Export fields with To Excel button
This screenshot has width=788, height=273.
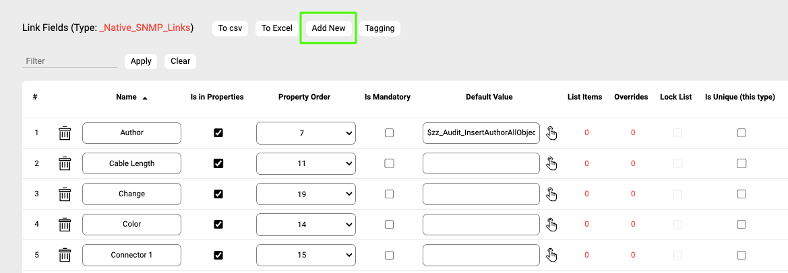pyautogui.click(x=277, y=28)
